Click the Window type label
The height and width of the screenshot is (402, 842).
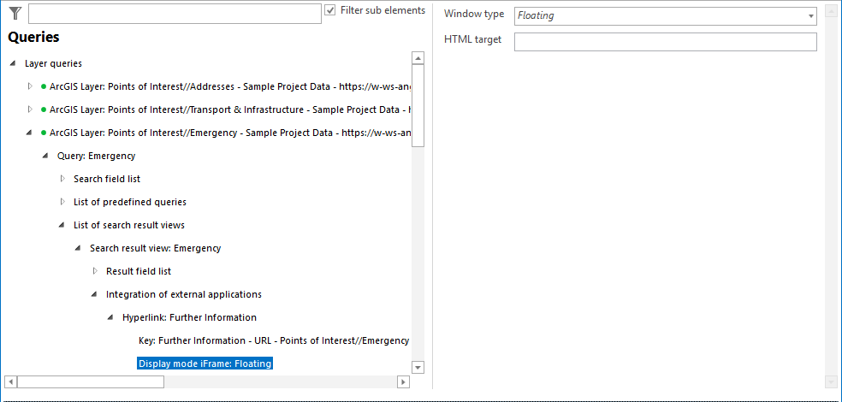pos(474,14)
